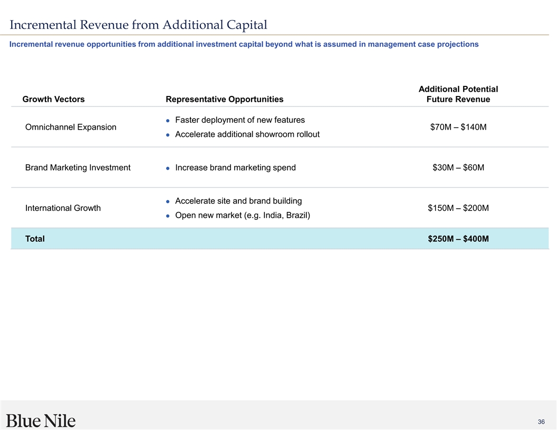Click the '$250M – $400M' total value
Image resolution: width=557 pixels, height=430 pixels.
458,239
